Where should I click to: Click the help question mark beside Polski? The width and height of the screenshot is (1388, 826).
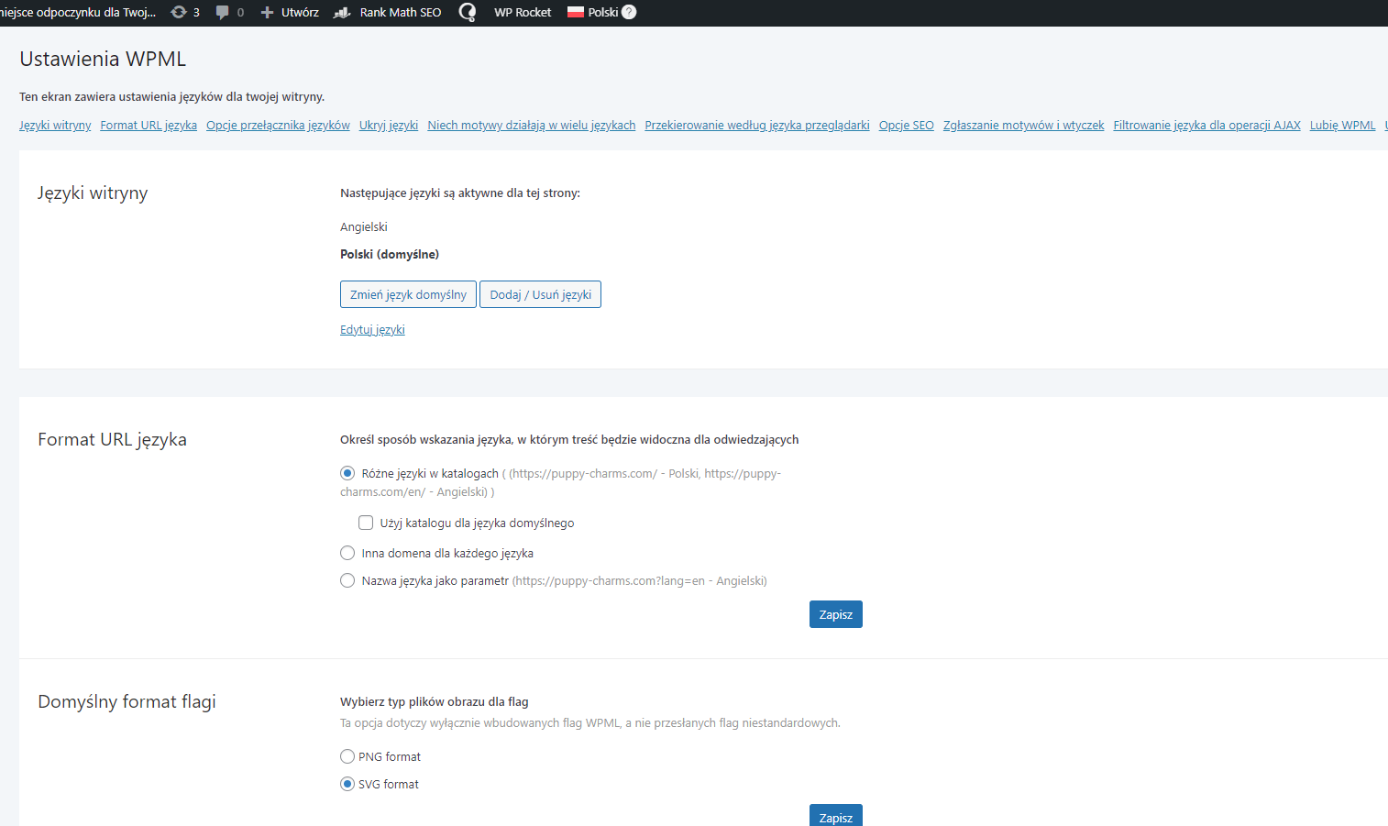(x=629, y=13)
